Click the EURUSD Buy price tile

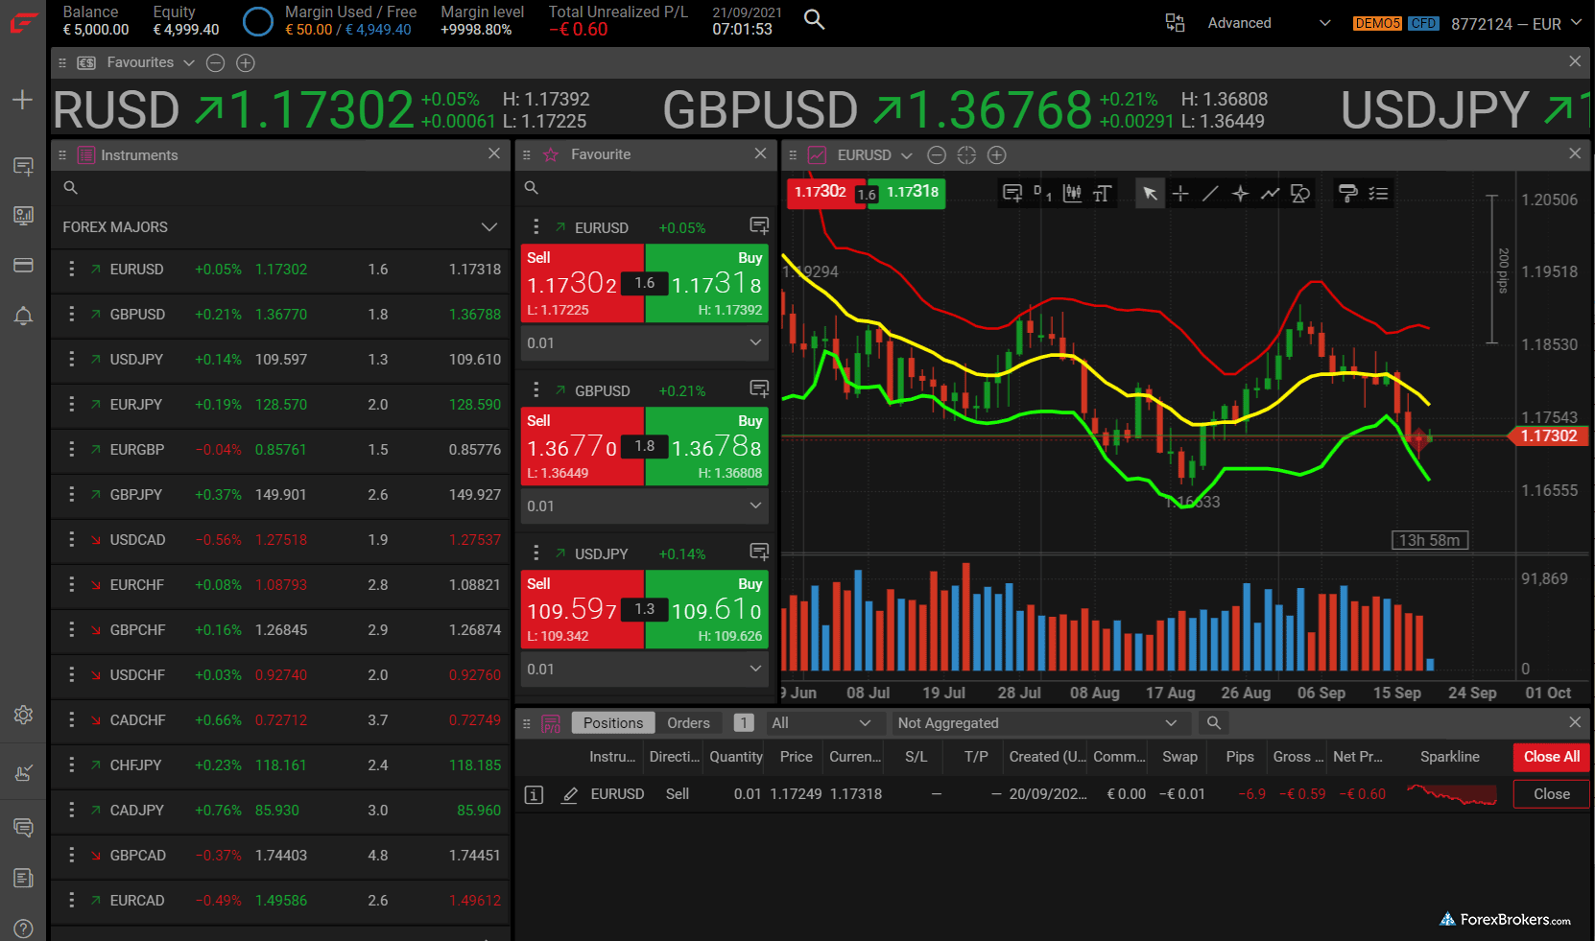pos(707,283)
